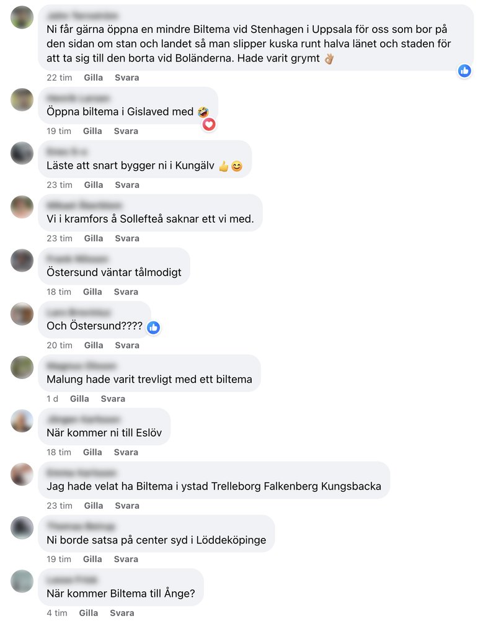Open avatar beside Eslöv comment
The height and width of the screenshot is (621, 496).
pos(22,421)
